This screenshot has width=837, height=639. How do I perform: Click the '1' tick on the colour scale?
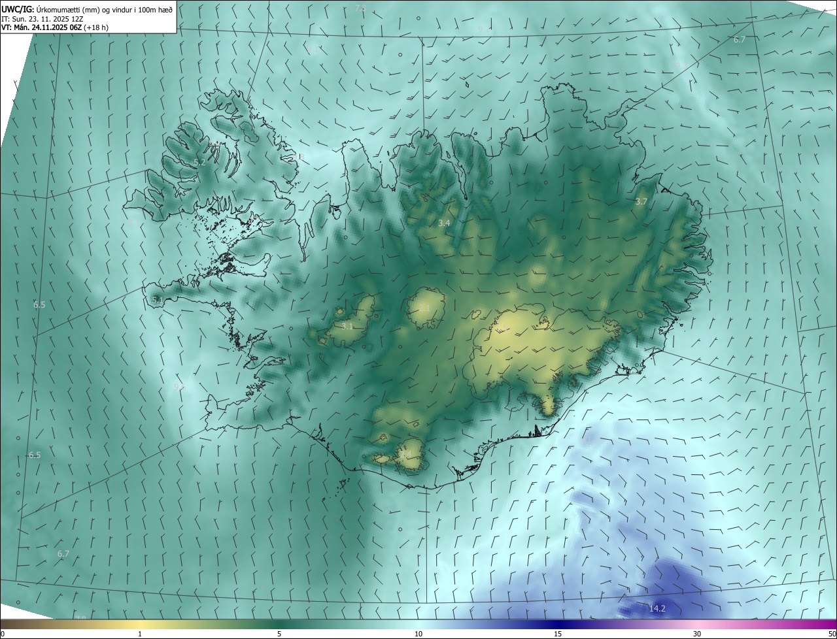pos(140,634)
